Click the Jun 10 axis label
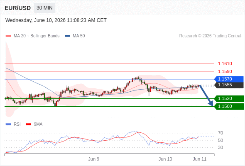Screen dimensions: 245x166 click(165, 159)
